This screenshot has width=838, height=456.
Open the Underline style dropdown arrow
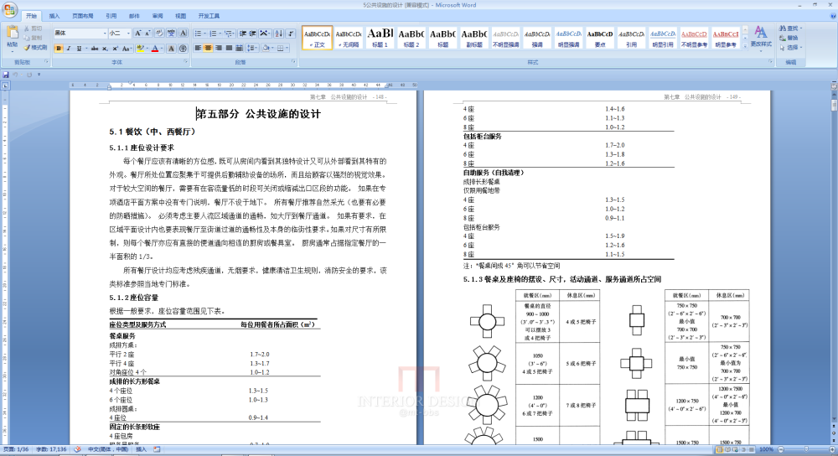pyautogui.click(x=86, y=49)
